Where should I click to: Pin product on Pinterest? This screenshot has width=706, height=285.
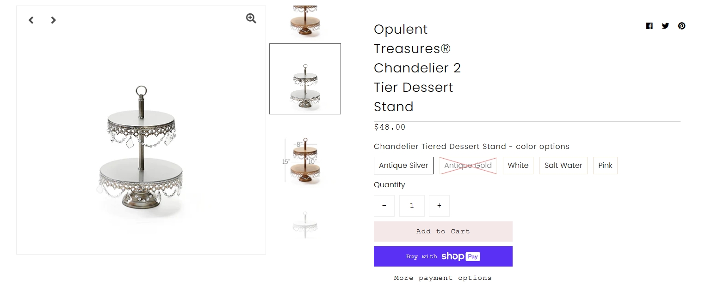click(x=681, y=26)
